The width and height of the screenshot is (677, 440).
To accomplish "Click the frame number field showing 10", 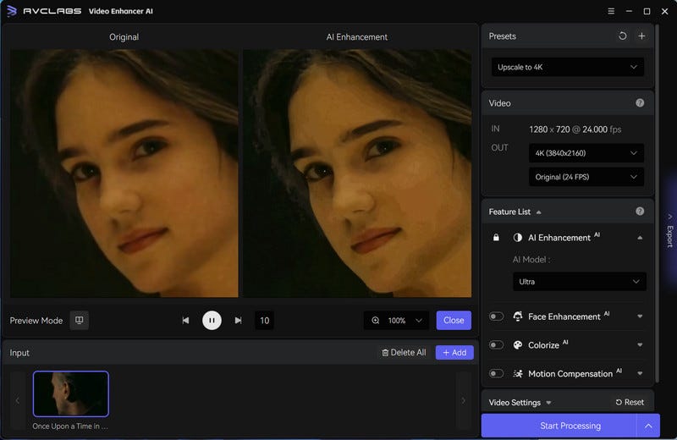I will coord(264,321).
